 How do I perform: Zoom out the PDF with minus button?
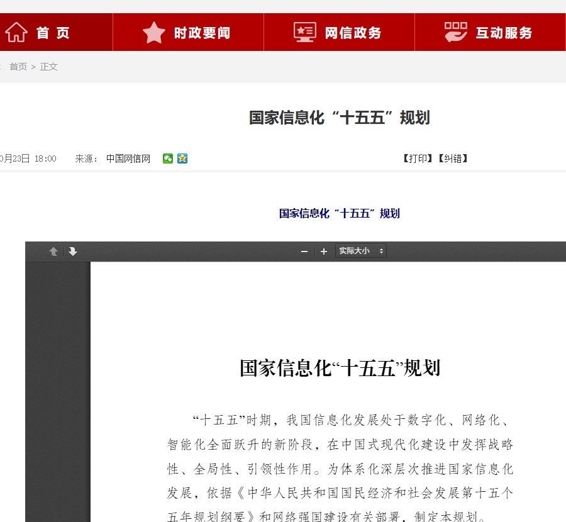click(304, 252)
